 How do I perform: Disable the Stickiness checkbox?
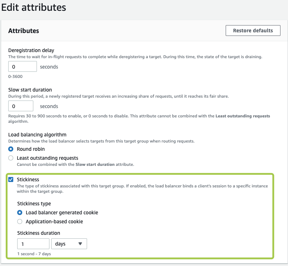11,179
